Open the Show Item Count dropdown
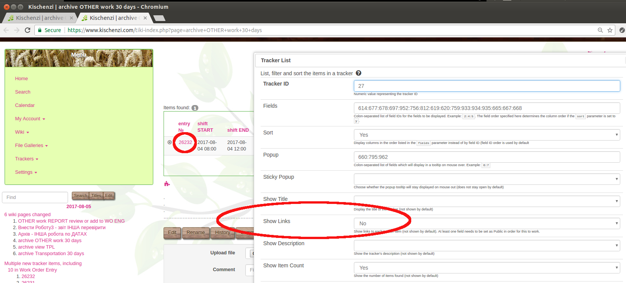The height and width of the screenshot is (283, 626). [x=487, y=268]
